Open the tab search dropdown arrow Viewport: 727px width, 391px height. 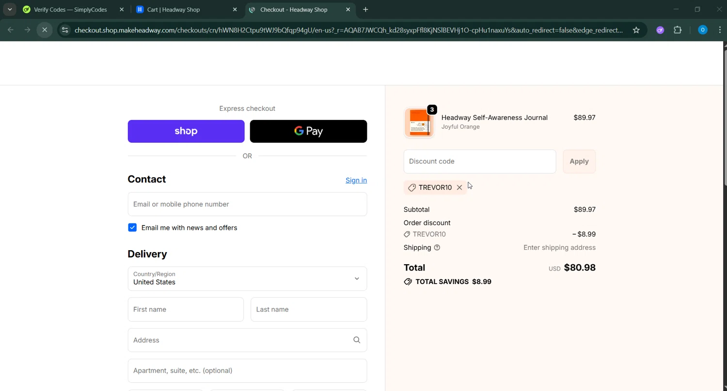(x=10, y=10)
